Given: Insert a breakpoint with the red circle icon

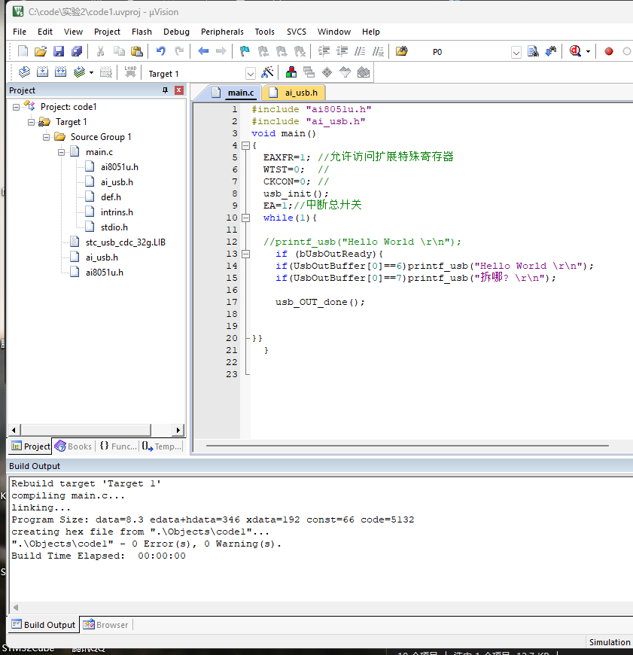Looking at the screenshot, I should click(609, 51).
